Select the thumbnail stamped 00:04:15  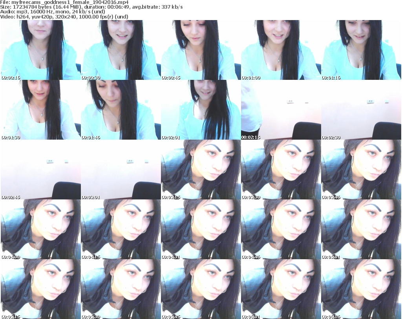121,229
